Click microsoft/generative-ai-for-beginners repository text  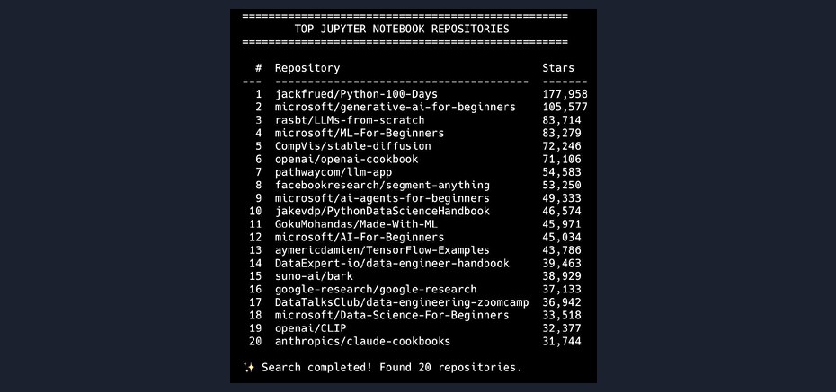tap(395, 107)
